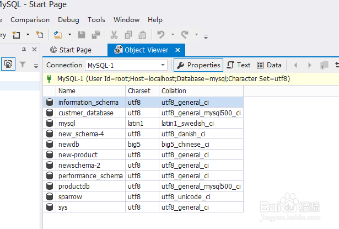The width and height of the screenshot is (339, 229).
Task: Select the new-product database row
Action: coord(143,155)
